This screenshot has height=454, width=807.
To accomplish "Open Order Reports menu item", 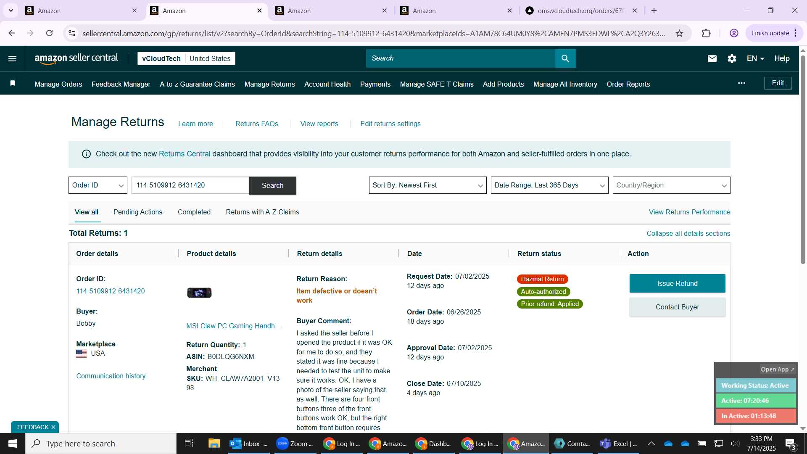I will 628,84.
